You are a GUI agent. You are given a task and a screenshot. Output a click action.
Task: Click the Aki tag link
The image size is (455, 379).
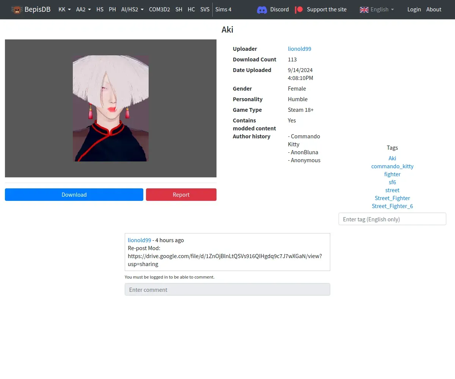click(392, 158)
